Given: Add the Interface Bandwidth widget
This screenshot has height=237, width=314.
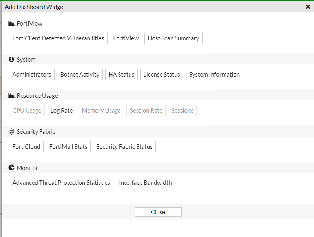Looking at the screenshot, I should 145,182.
